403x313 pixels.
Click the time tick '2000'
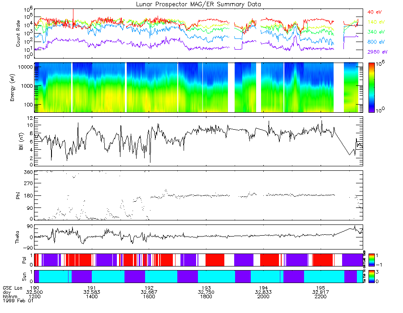[x=263, y=296]
